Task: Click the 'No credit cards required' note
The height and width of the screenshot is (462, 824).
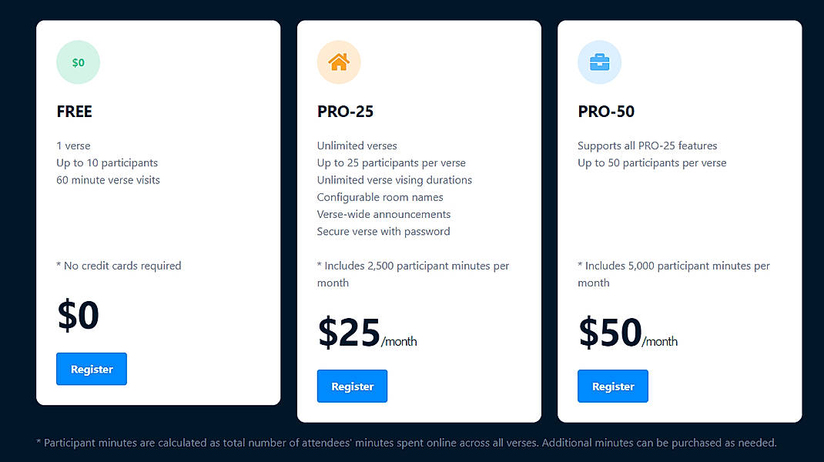Action: pos(119,266)
